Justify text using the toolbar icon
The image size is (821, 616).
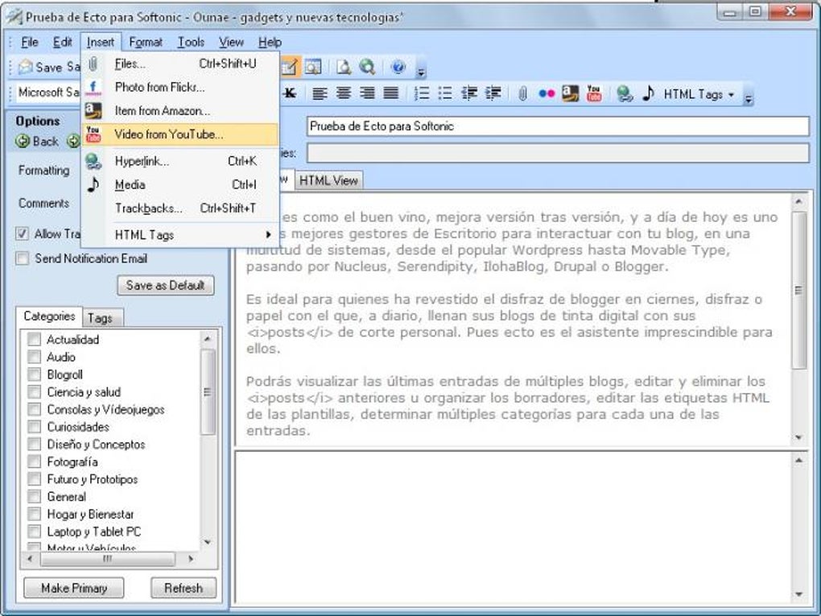[x=391, y=93]
